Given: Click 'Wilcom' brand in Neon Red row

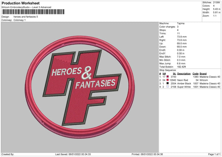Looking at the screenshot, I should point(203,80).
